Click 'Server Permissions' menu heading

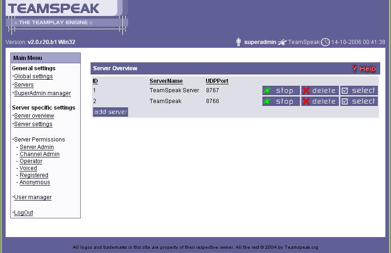tap(39, 140)
